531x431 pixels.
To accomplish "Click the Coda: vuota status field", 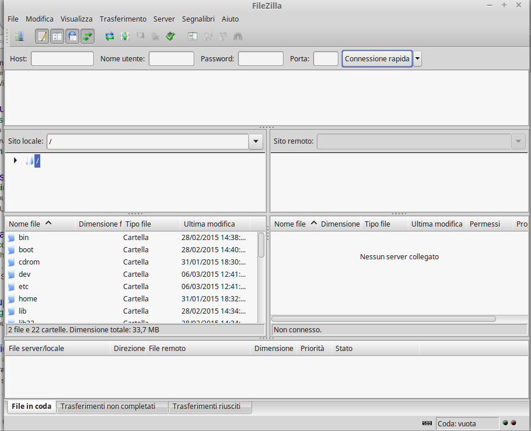I will 467,423.
